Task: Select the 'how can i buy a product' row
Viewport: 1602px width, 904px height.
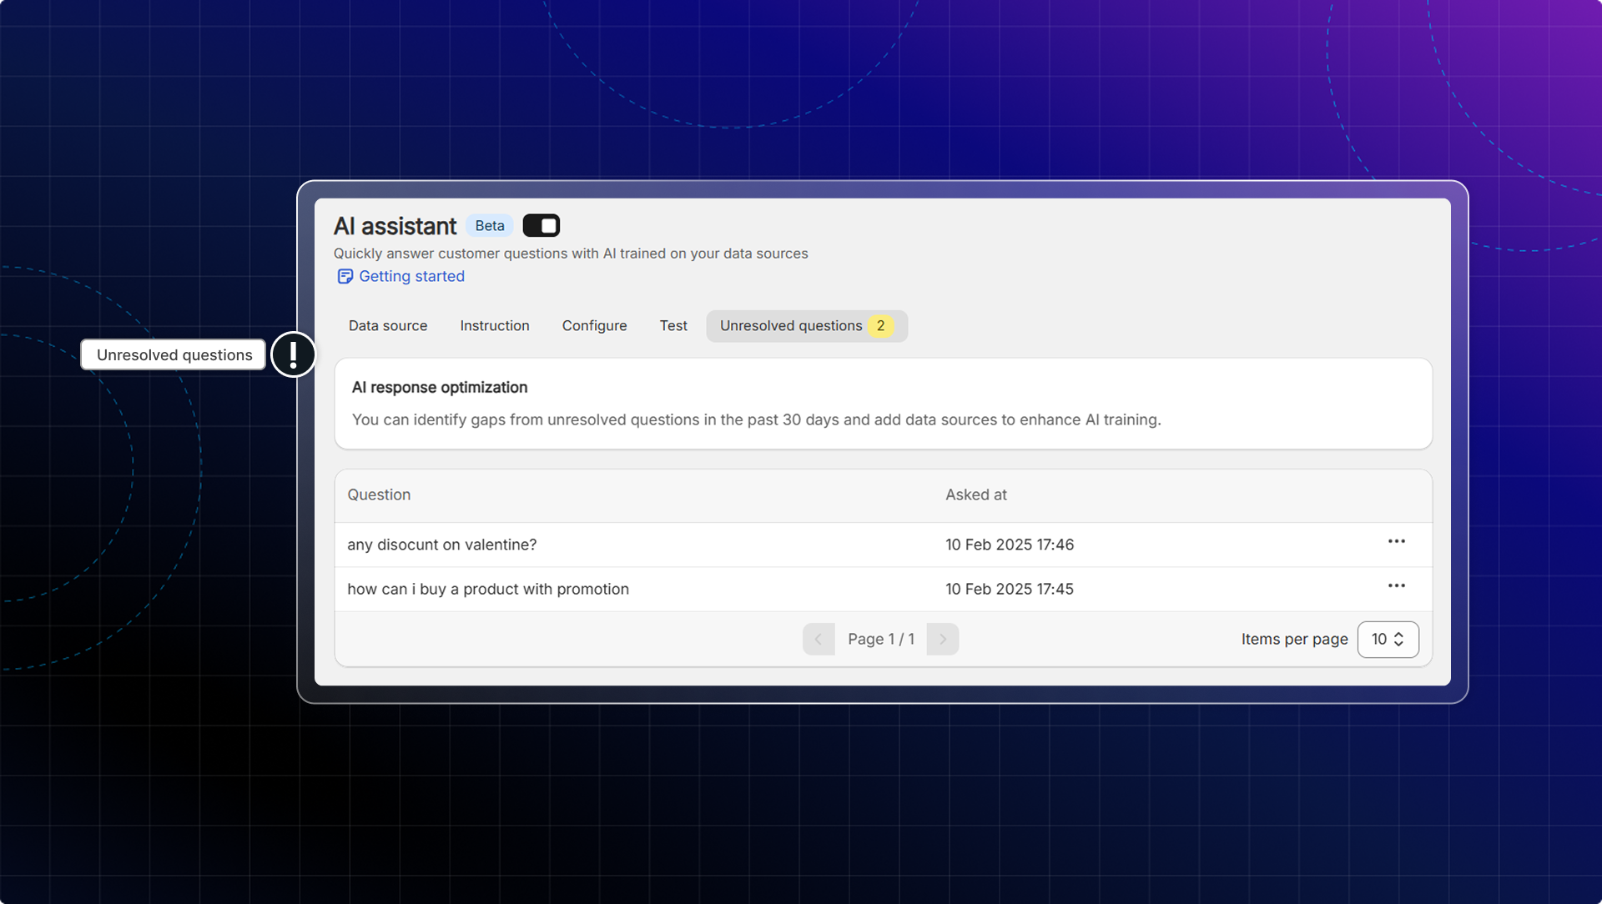Action: pyautogui.click(x=487, y=590)
